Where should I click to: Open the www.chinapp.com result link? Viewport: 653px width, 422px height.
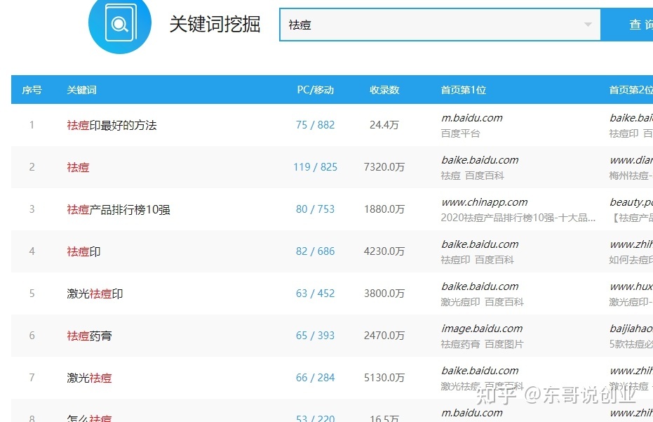pyautogui.click(x=484, y=202)
